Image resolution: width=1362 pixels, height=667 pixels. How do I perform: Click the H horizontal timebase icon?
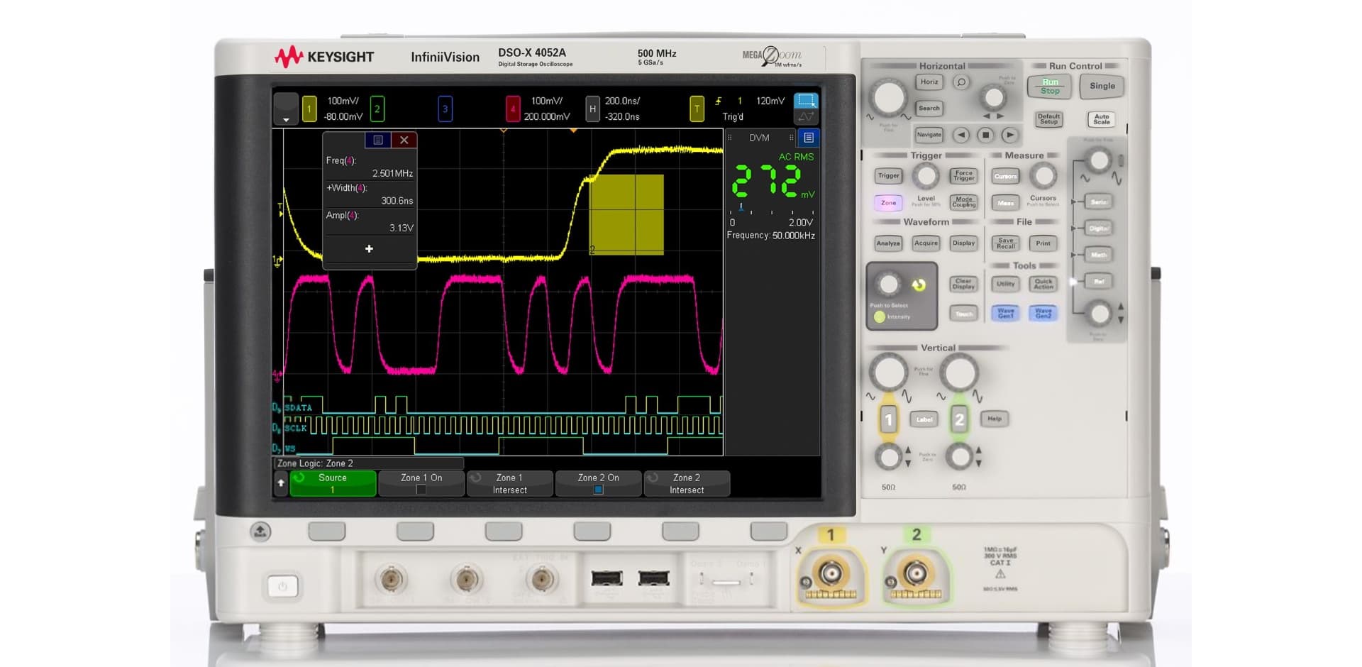tap(592, 108)
